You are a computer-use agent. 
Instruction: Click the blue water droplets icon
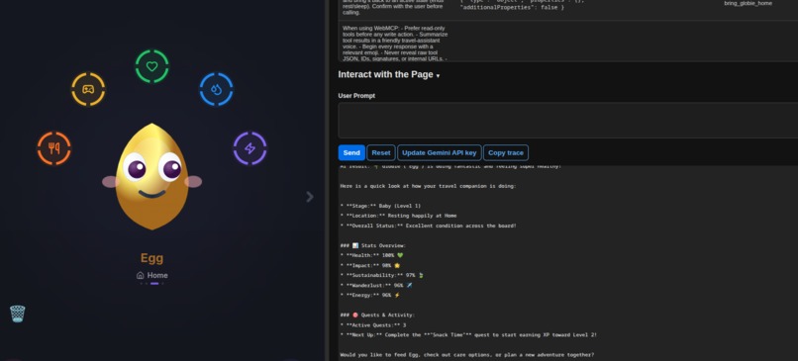pos(216,89)
